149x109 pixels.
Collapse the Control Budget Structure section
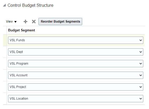(x=4, y=5)
